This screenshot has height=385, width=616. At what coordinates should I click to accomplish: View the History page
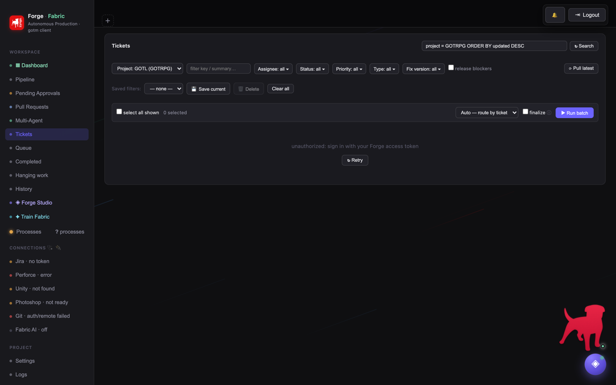tap(47, 189)
